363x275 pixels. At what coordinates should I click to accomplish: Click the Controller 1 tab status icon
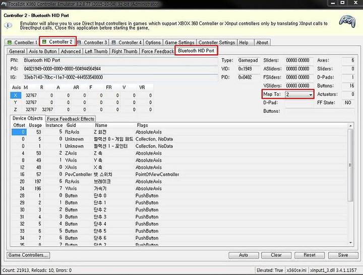(10, 42)
